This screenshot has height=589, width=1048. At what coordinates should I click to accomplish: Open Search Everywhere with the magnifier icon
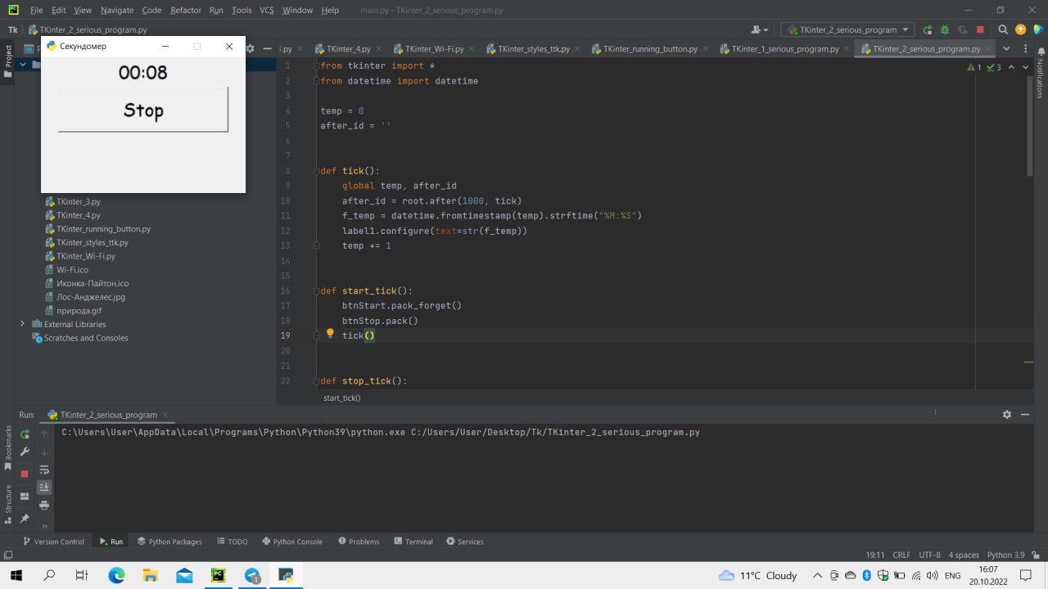tap(1003, 29)
